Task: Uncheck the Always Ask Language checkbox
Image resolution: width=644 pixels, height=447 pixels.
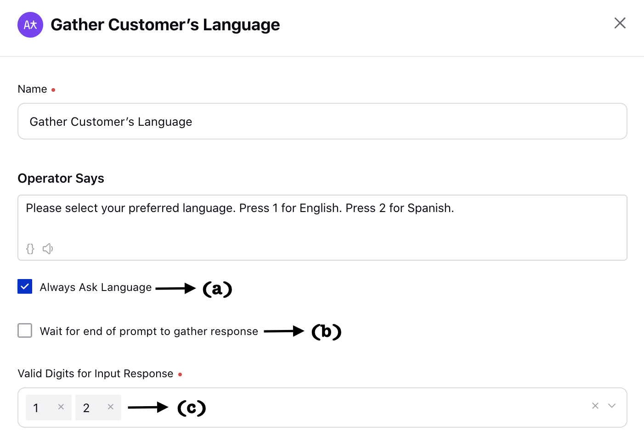Action: (25, 286)
